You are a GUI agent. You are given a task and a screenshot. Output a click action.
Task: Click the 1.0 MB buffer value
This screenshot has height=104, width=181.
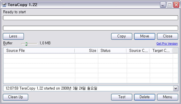click(45, 43)
